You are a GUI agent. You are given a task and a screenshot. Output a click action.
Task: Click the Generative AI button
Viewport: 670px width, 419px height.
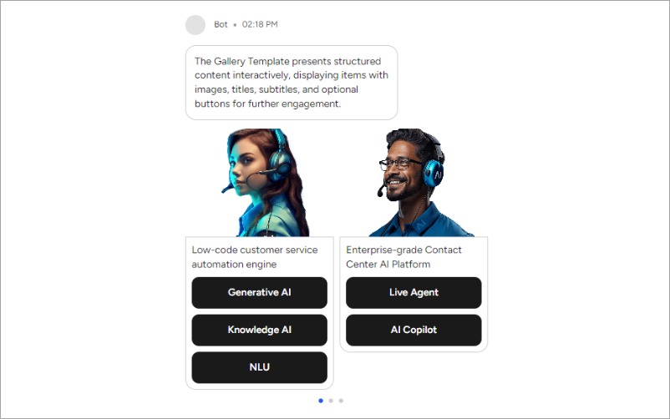coord(259,293)
